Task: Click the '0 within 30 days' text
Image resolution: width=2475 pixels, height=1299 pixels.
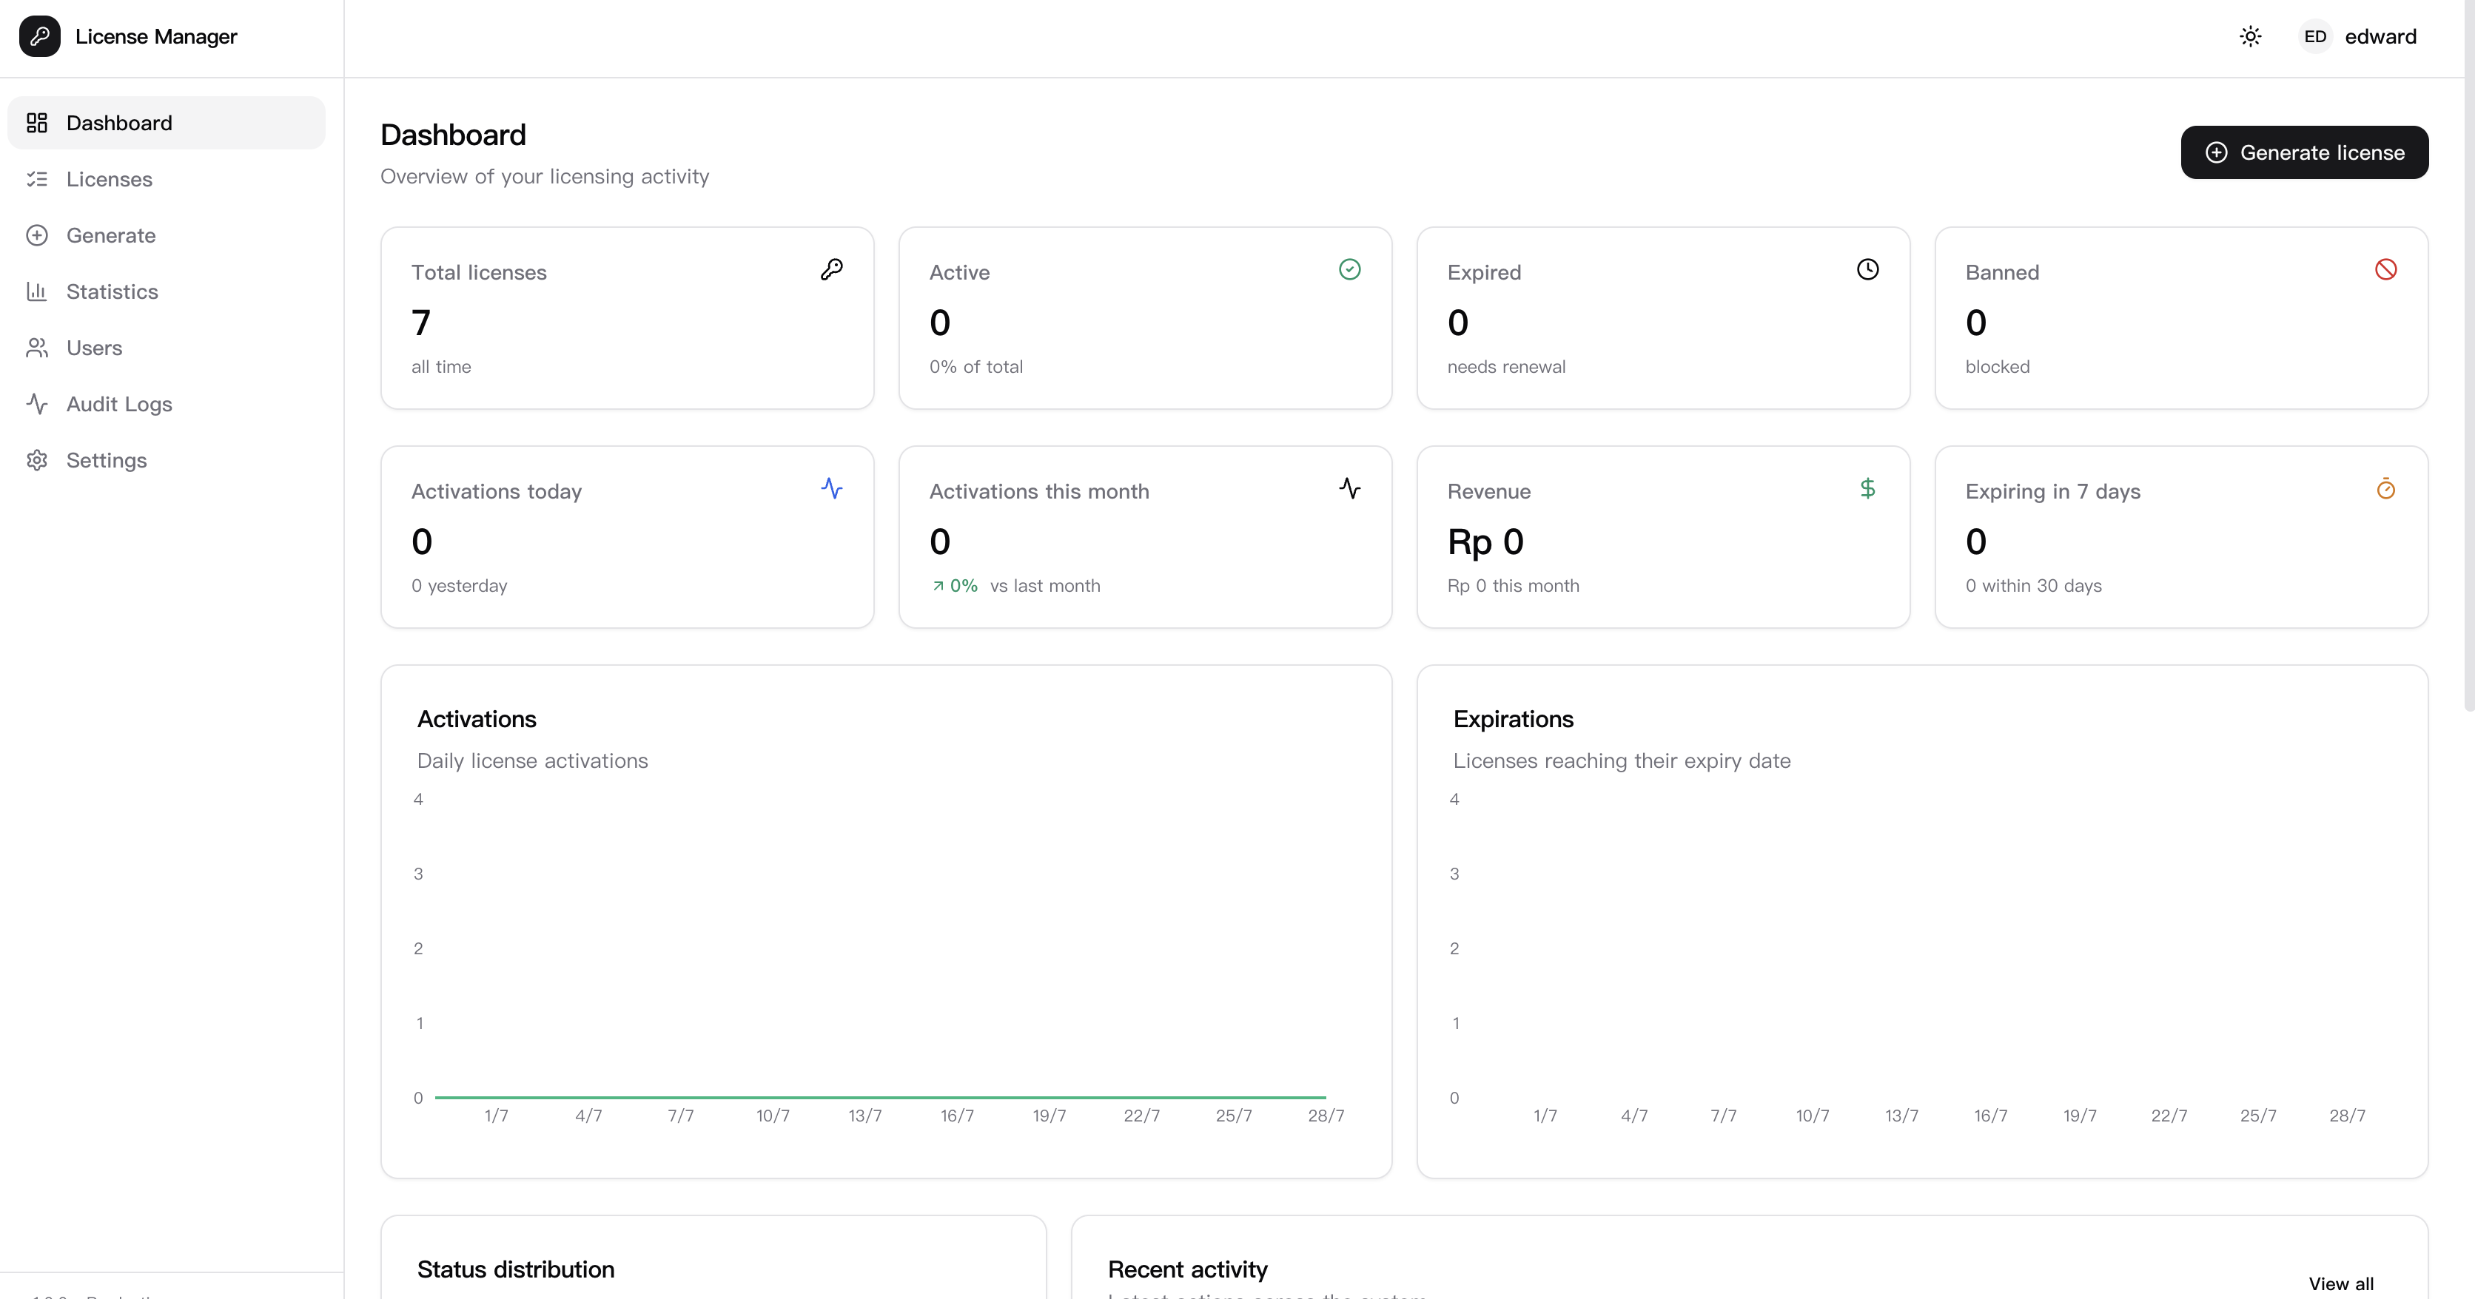Action: tap(2033, 586)
